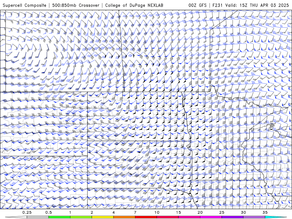This screenshot has width=292, height=219.
Task: Click the 0.25 legend value
Action: 27,212
